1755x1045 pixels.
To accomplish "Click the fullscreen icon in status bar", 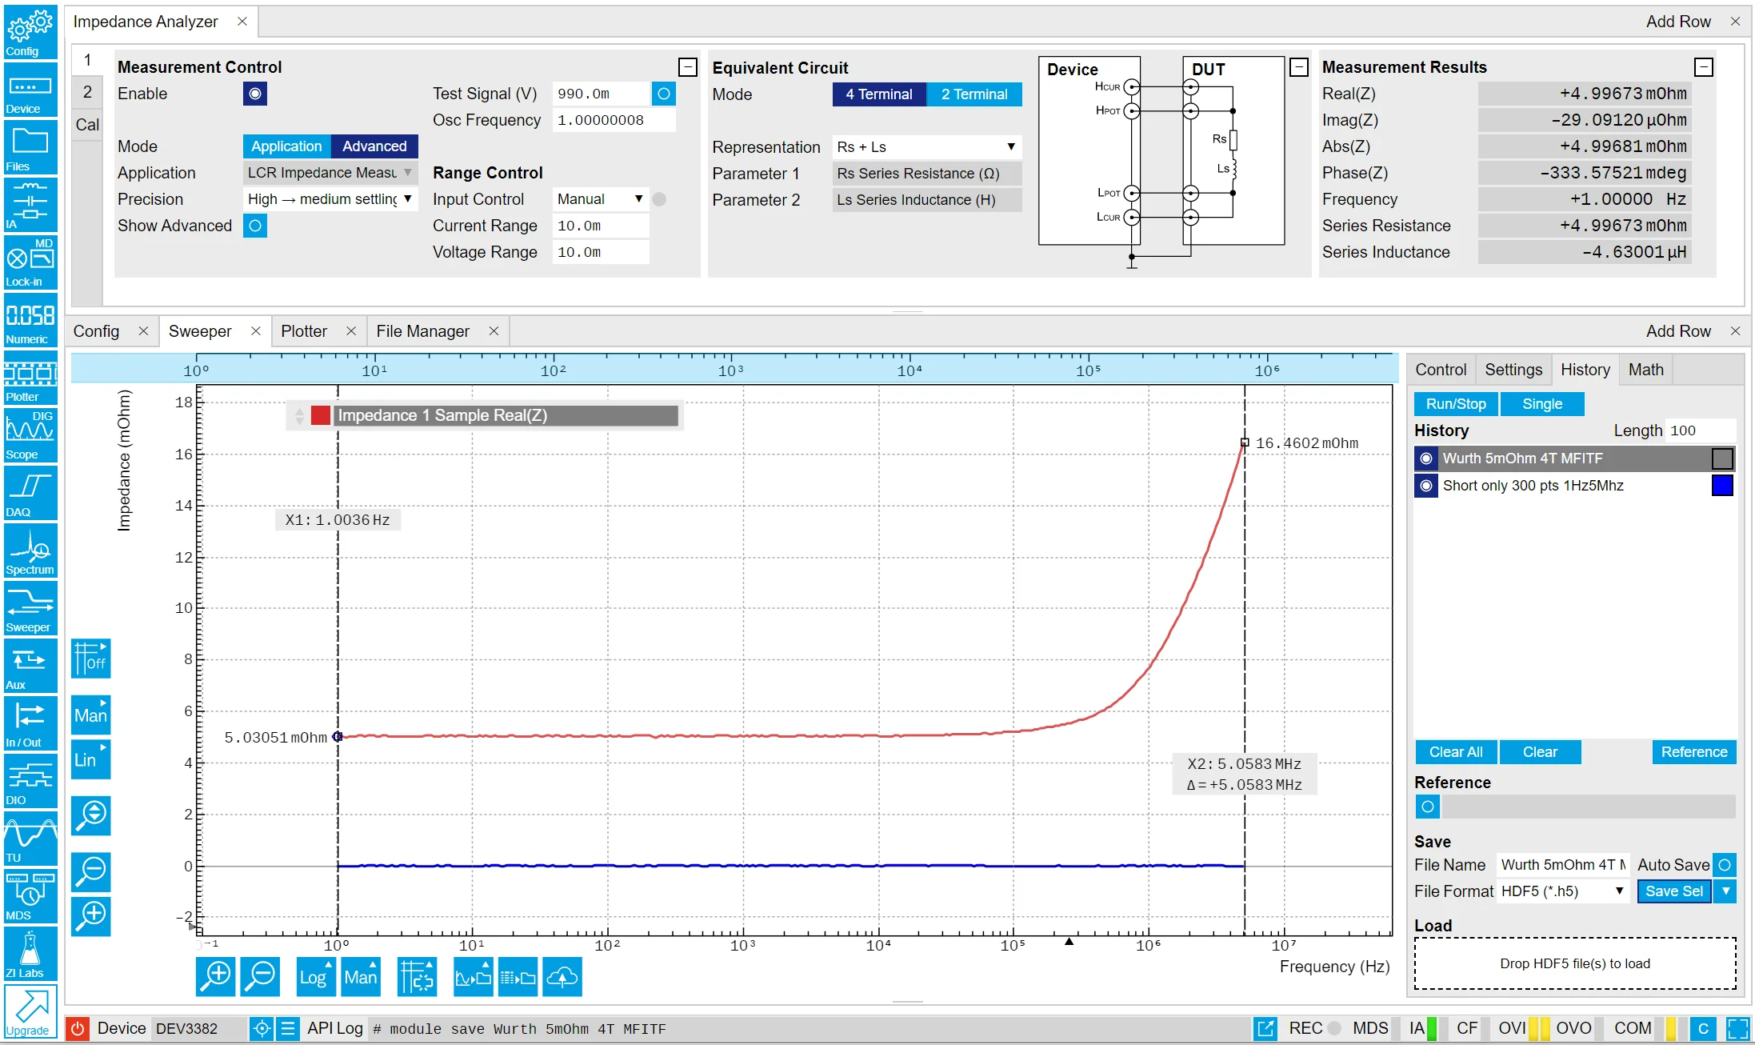I will tap(1737, 1028).
